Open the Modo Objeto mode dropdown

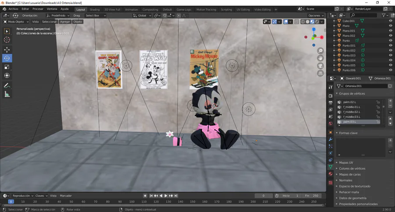[x=16, y=21]
